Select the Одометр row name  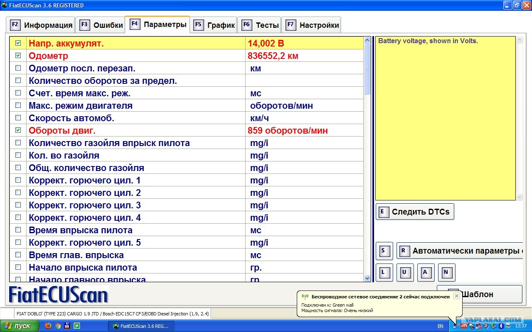coord(48,56)
